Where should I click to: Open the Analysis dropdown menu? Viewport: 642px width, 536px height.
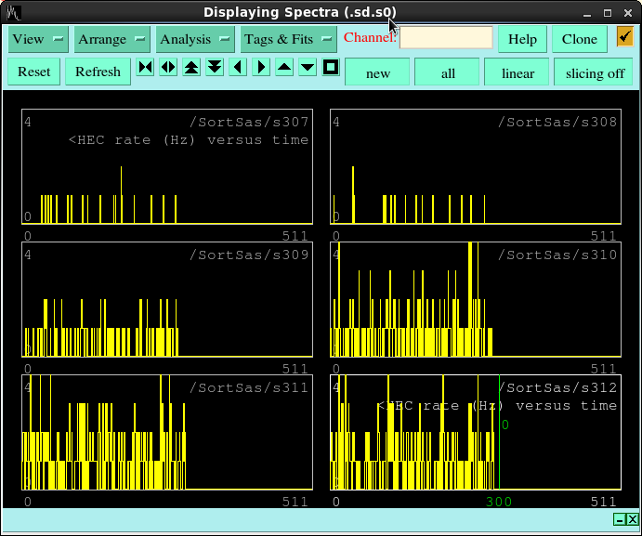pyautogui.click(x=195, y=39)
